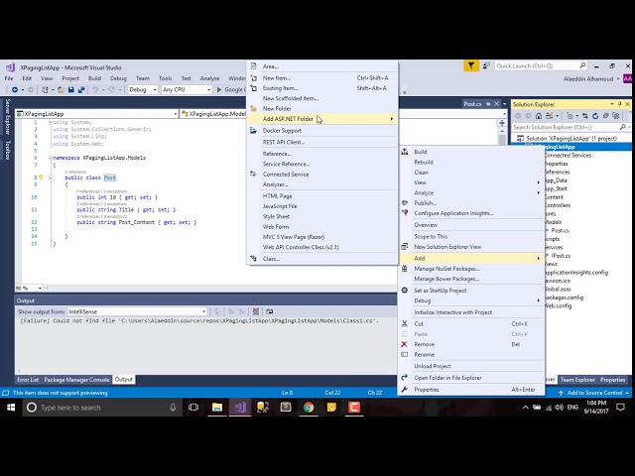Select Post.cs in Solution Explorer

[560, 230]
